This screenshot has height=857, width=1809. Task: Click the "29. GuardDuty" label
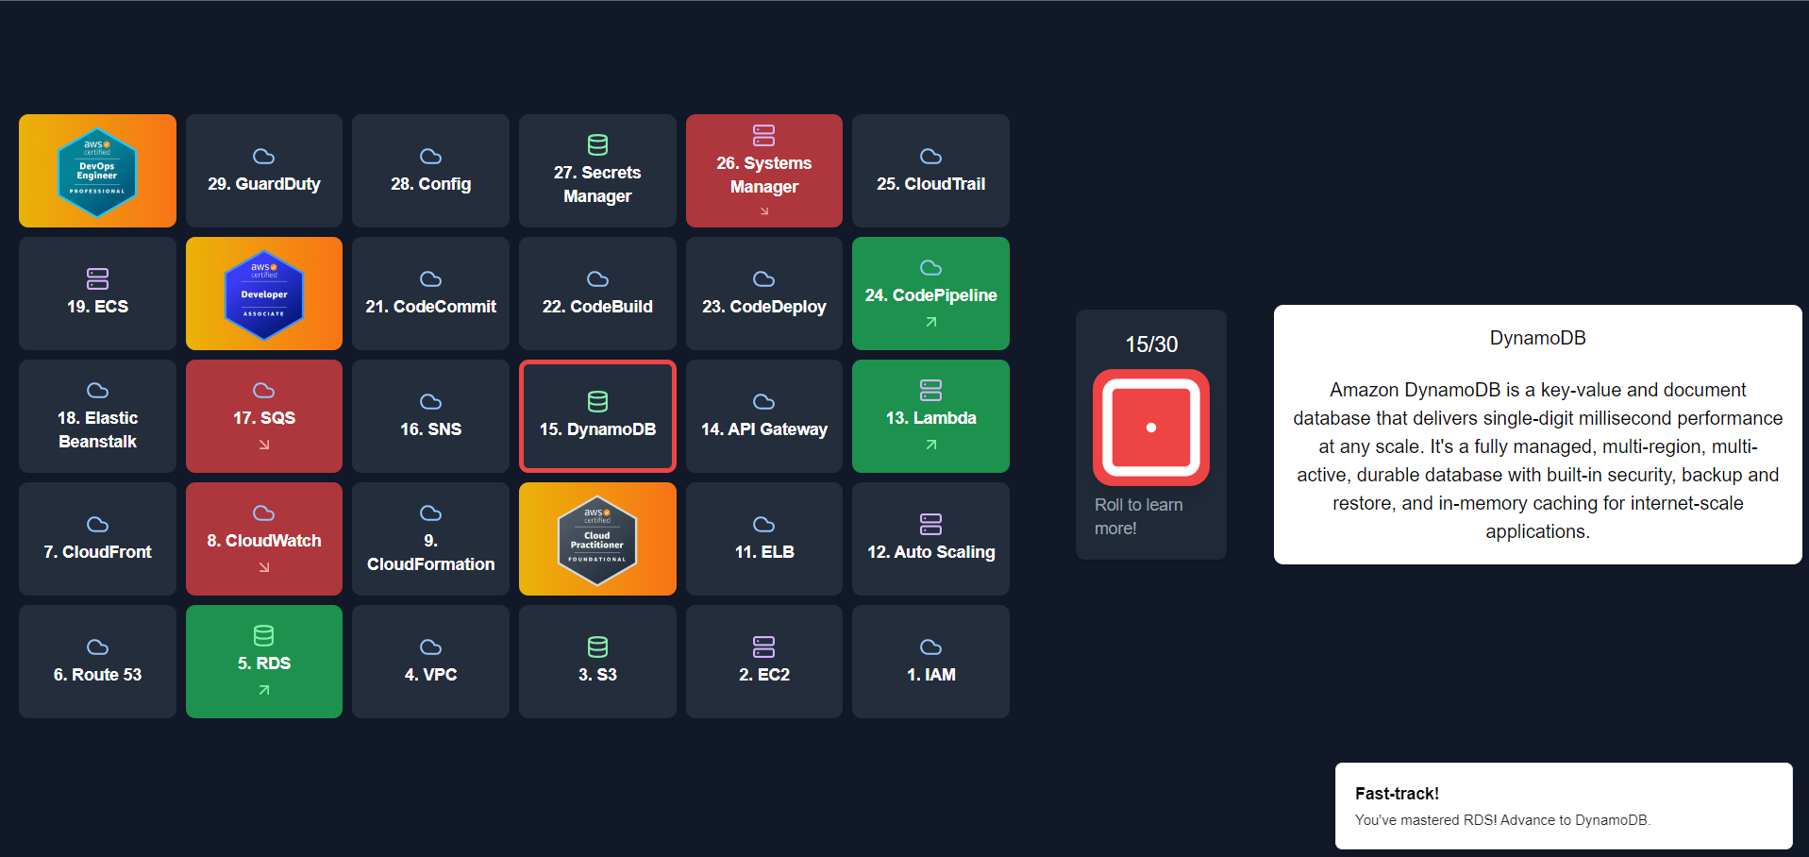pyautogui.click(x=264, y=184)
